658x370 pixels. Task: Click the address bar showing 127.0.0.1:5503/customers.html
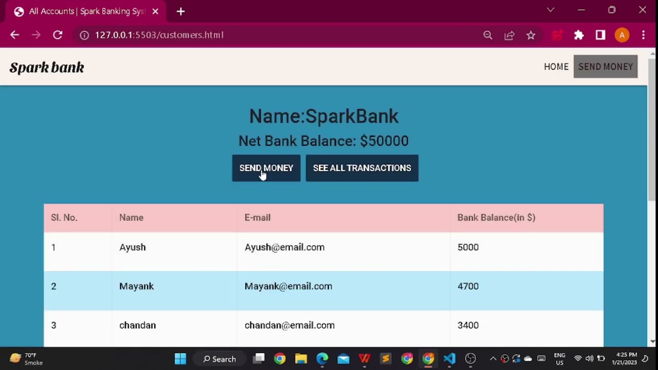click(x=278, y=35)
